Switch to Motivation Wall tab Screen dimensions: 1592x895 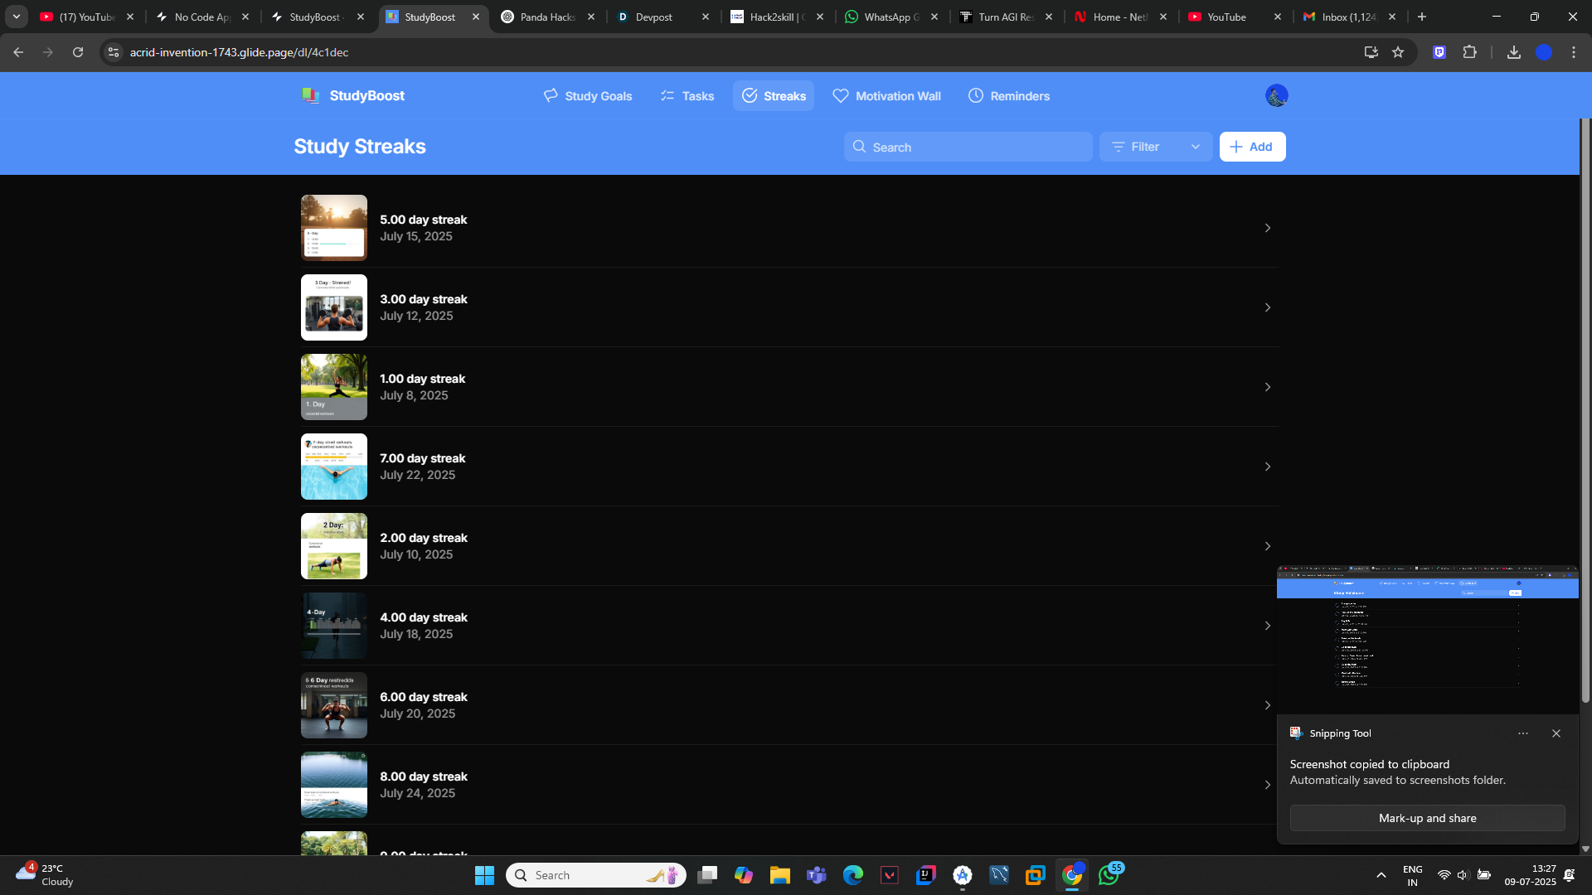point(886,96)
